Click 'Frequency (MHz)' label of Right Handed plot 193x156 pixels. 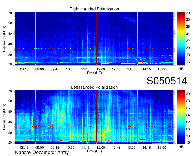click(4, 39)
